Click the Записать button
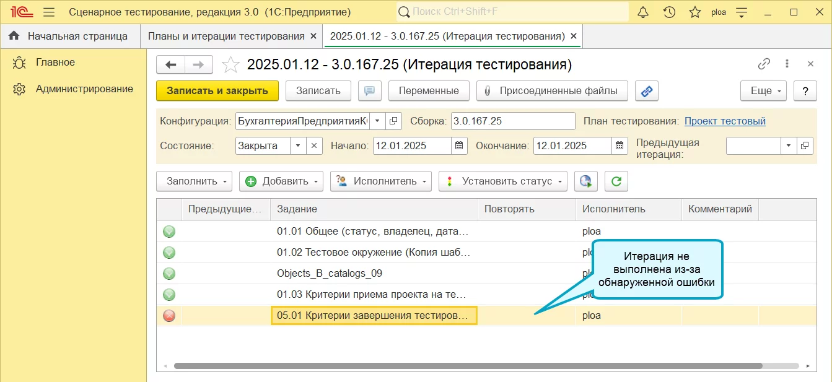This screenshot has height=382, width=832. click(x=318, y=90)
